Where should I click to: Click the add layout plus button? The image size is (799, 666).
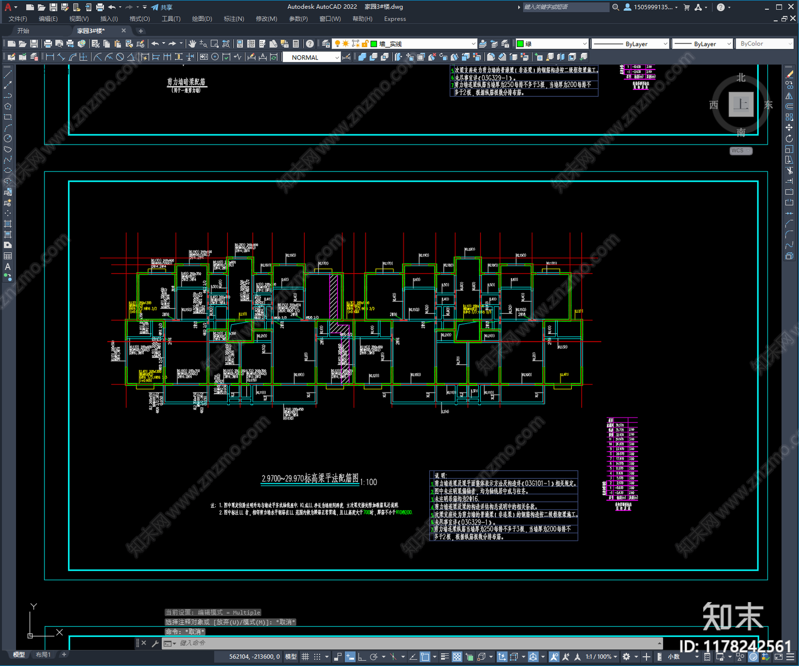click(x=63, y=655)
